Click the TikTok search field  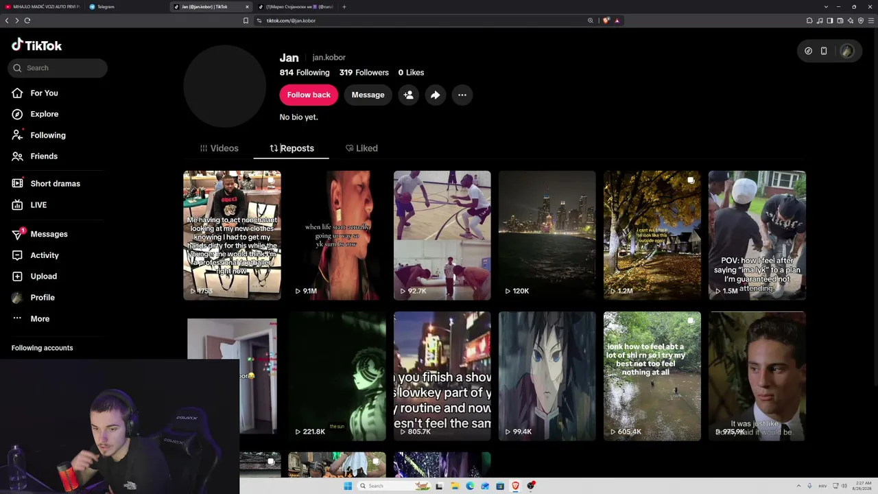58,68
